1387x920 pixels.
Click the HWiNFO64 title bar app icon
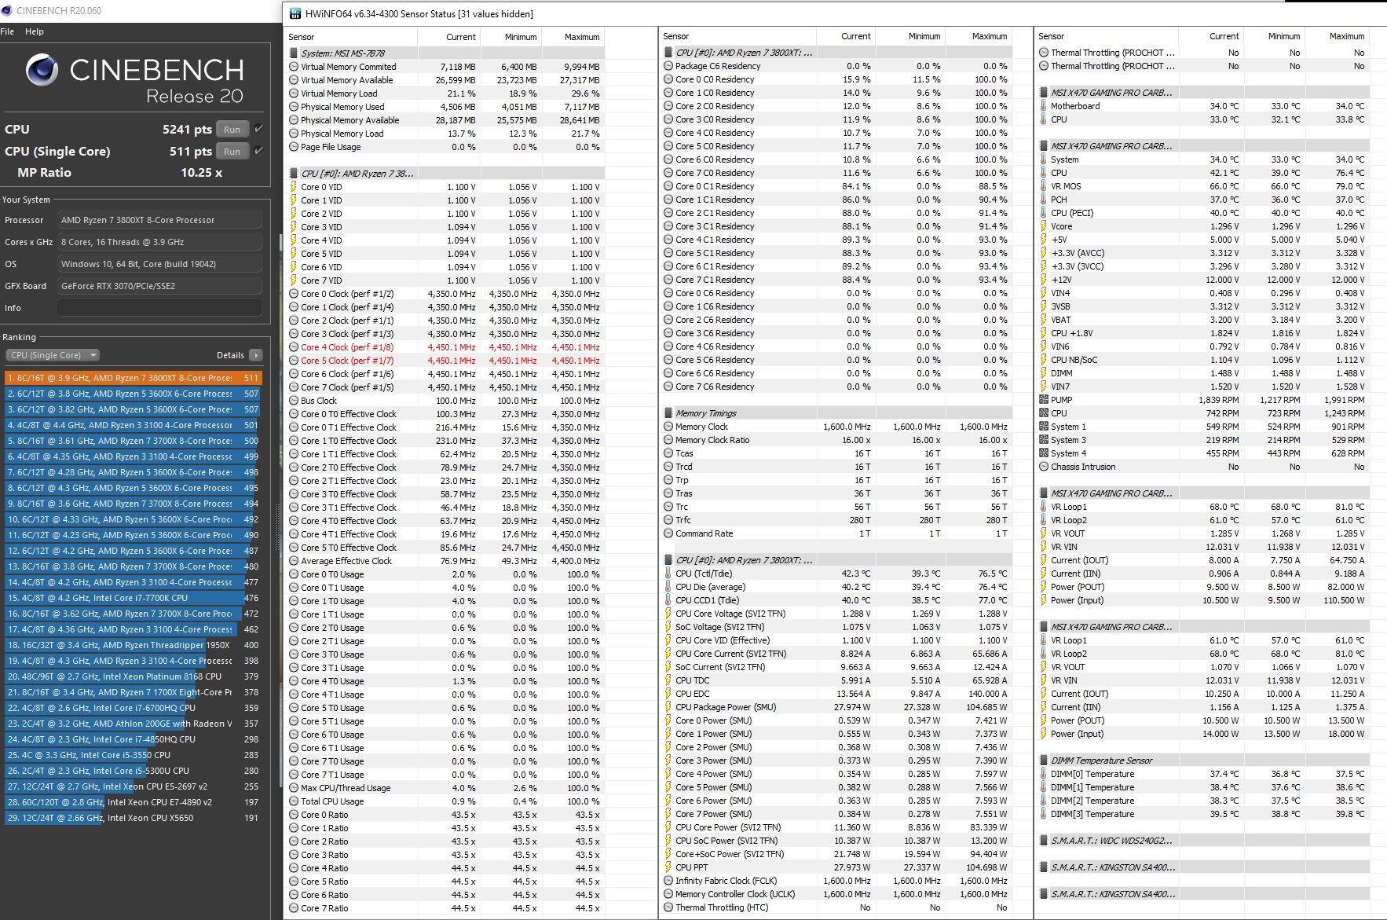tap(295, 13)
